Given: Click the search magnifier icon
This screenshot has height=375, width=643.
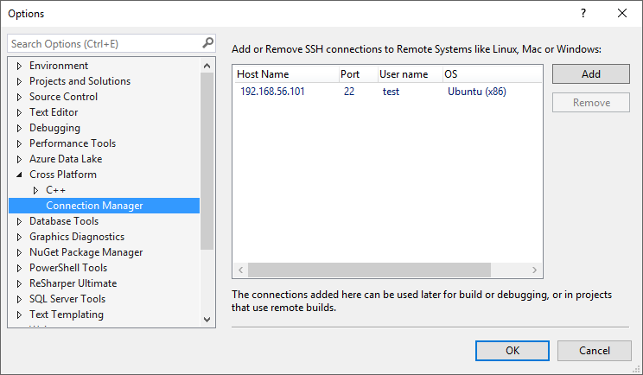Looking at the screenshot, I should 207,42.
